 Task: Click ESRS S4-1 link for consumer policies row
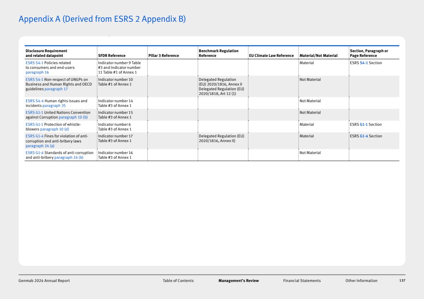pos(34,63)
